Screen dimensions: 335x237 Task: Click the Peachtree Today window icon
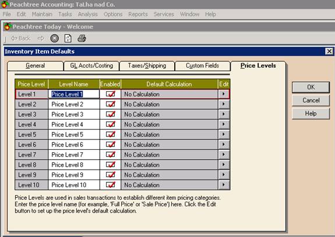tap(8, 26)
